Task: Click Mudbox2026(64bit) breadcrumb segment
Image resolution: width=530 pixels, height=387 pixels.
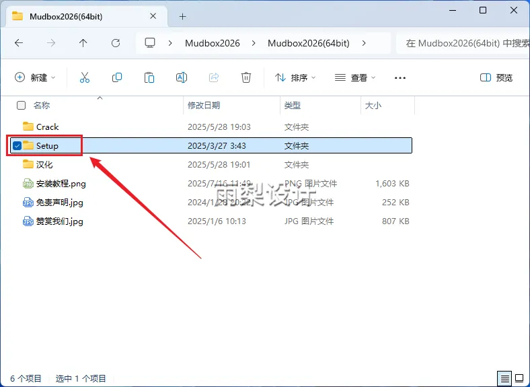Action: point(309,43)
